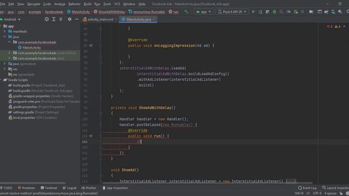Select the MainActivity.java editor tab
This screenshot has height=196, width=349.
(x=138, y=20)
